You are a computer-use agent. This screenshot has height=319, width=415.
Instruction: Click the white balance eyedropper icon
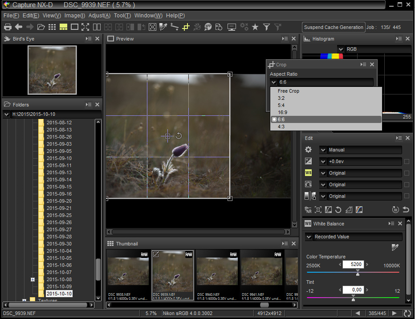395,247
